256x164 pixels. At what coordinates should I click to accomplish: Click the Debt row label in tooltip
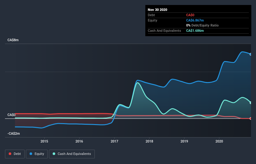(151, 15)
